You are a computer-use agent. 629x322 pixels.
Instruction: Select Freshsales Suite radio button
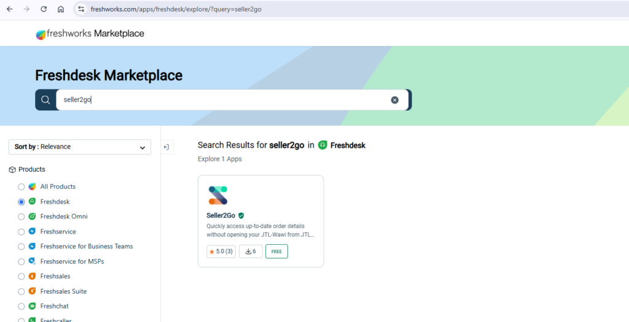point(21,291)
